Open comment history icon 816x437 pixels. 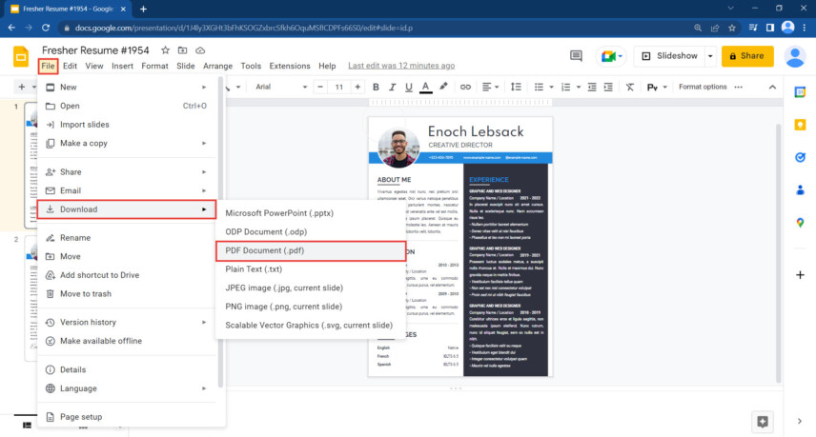576,56
